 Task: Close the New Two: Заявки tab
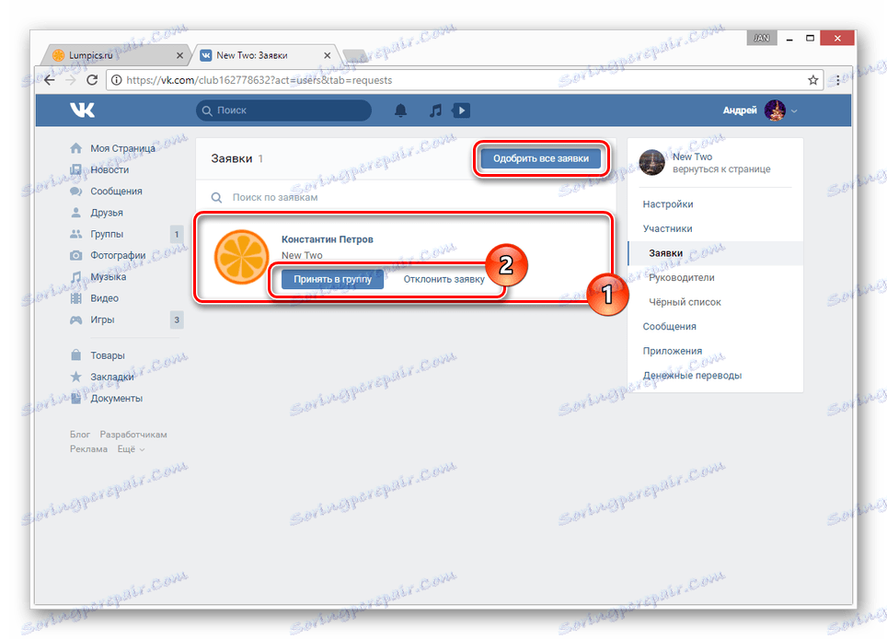tap(327, 55)
